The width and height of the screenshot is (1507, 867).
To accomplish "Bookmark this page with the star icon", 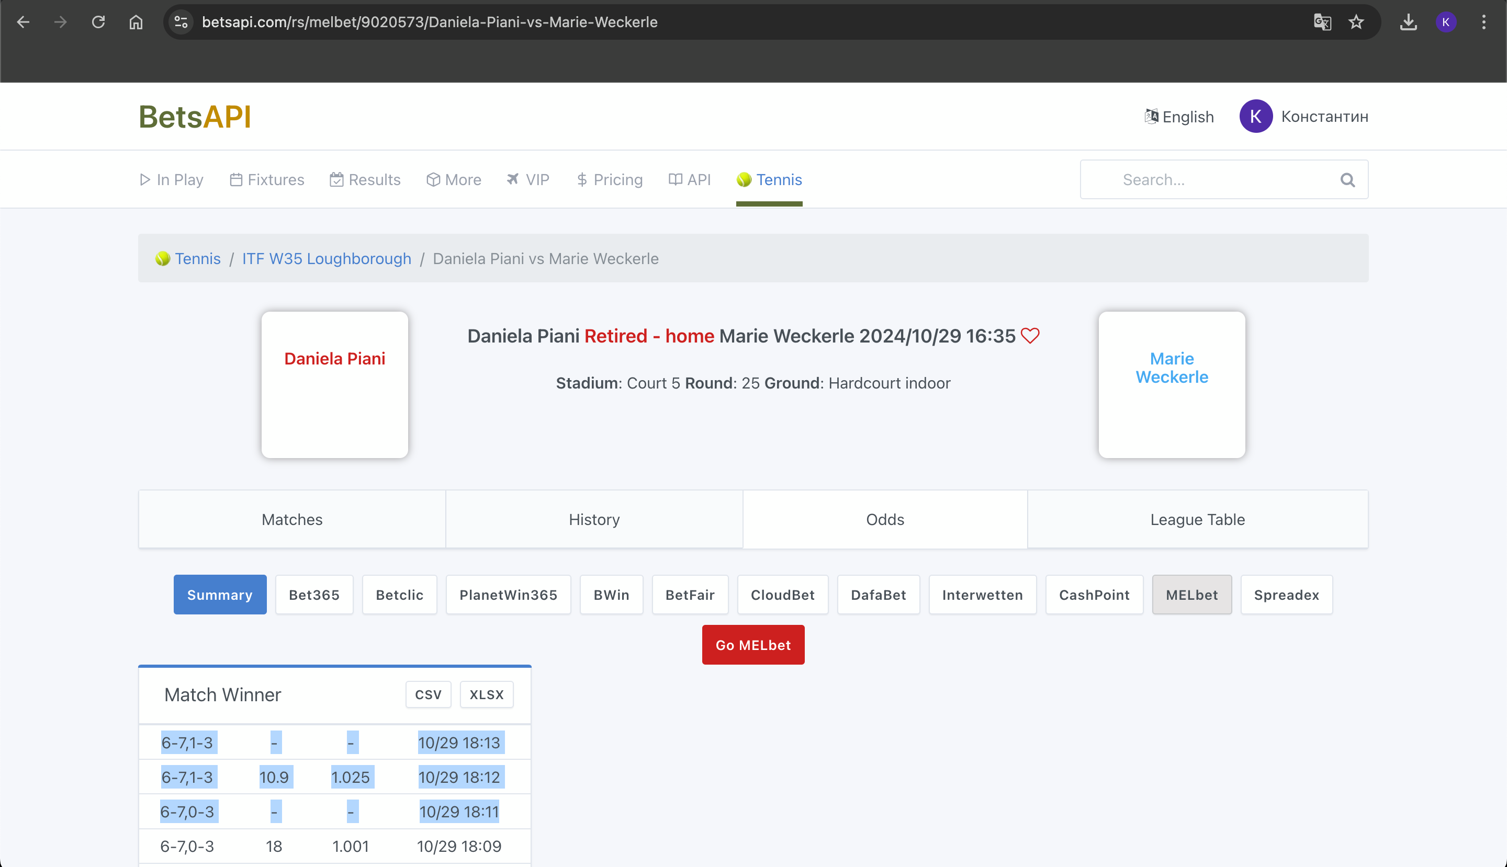I will coord(1356,22).
